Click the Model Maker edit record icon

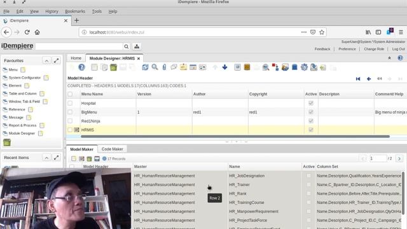(81, 158)
